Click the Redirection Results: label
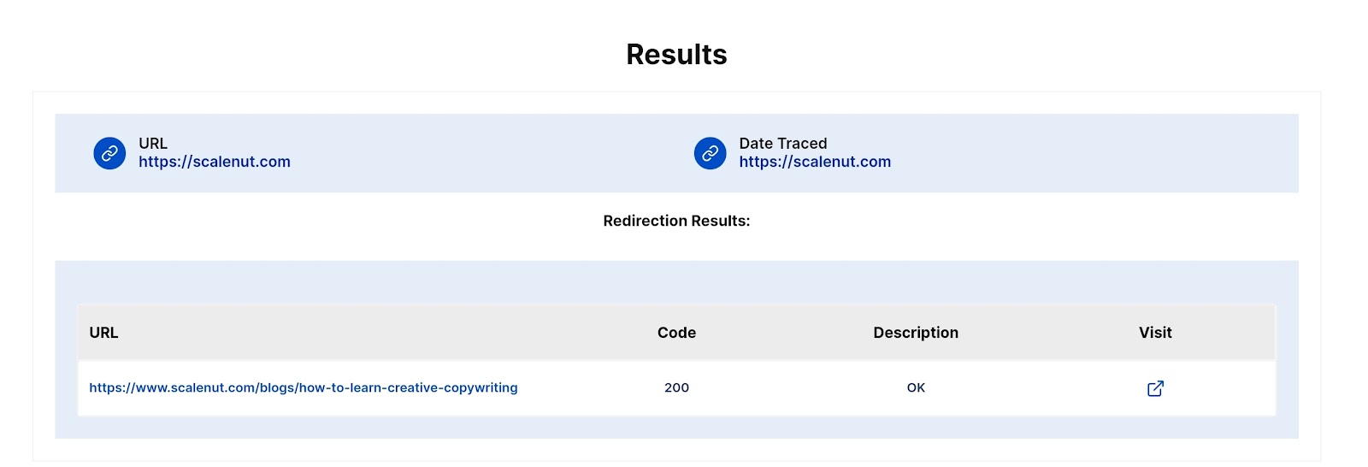Viewport: 1368px width, 467px height. coord(676,221)
